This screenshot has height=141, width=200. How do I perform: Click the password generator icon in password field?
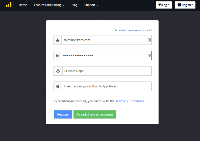tap(149, 55)
